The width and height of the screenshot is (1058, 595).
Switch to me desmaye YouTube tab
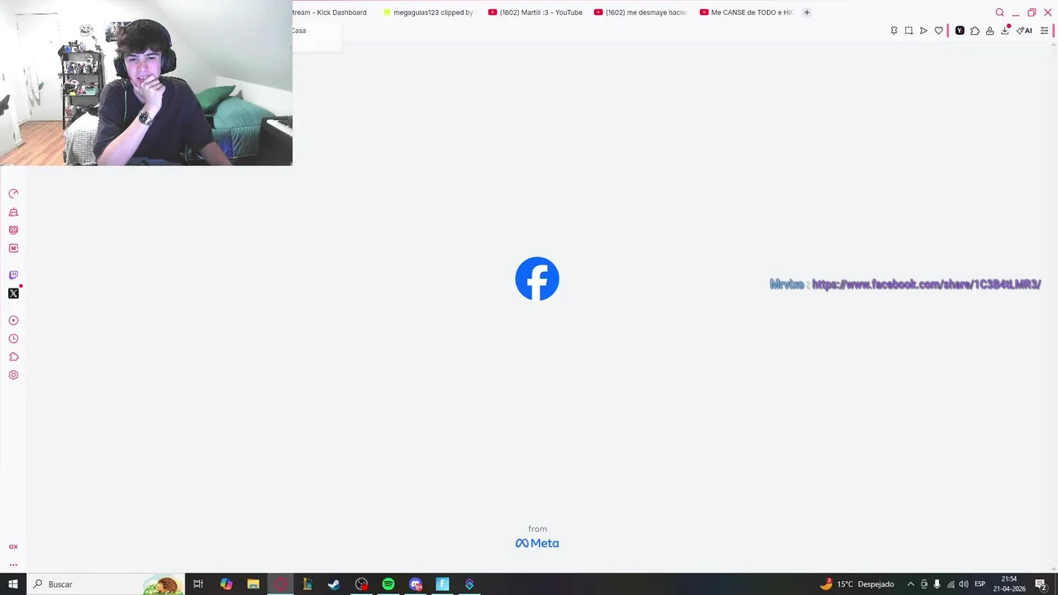pyautogui.click(x=641, y=12)
